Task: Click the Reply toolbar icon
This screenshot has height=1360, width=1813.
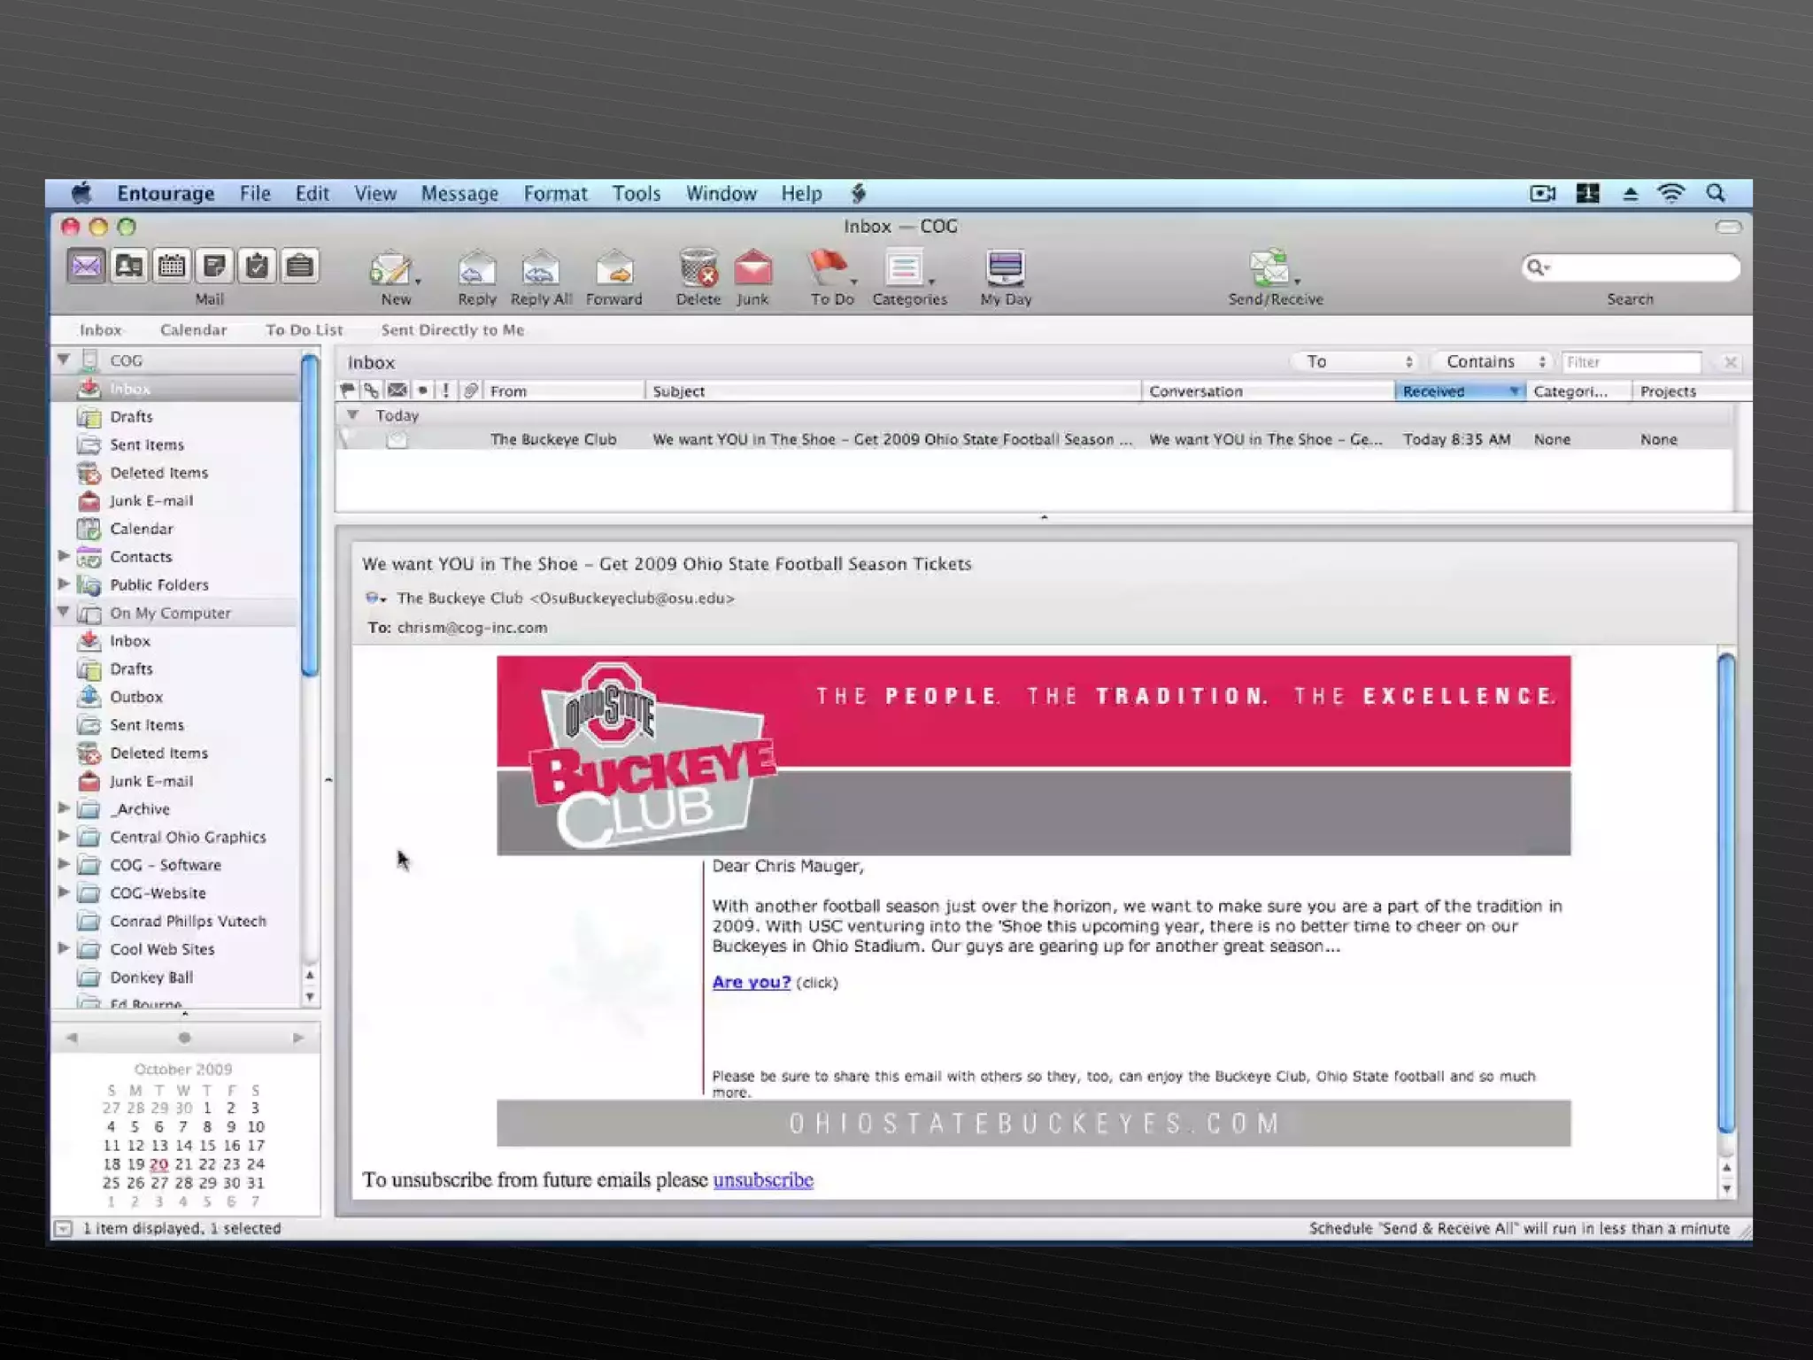Action: 476,268
